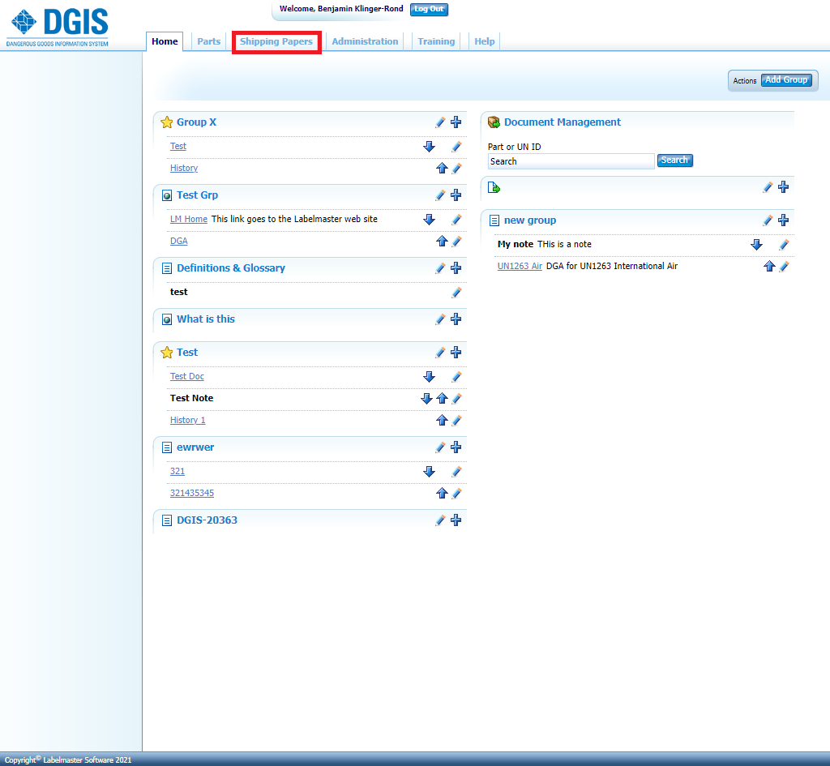This screenshot has height=766, width=830.
Task: Move the "Test" link down using the arrow icon
Action: tap(430, 147)
